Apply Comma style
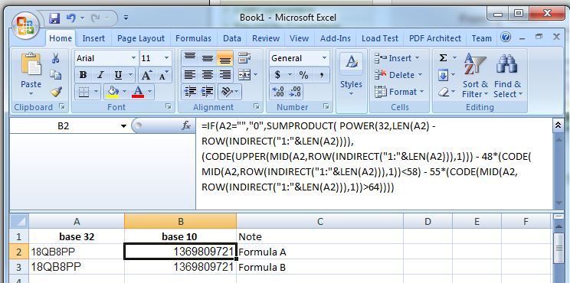The image size is (570, 283). pyautogui.click(x=322, y=75)
